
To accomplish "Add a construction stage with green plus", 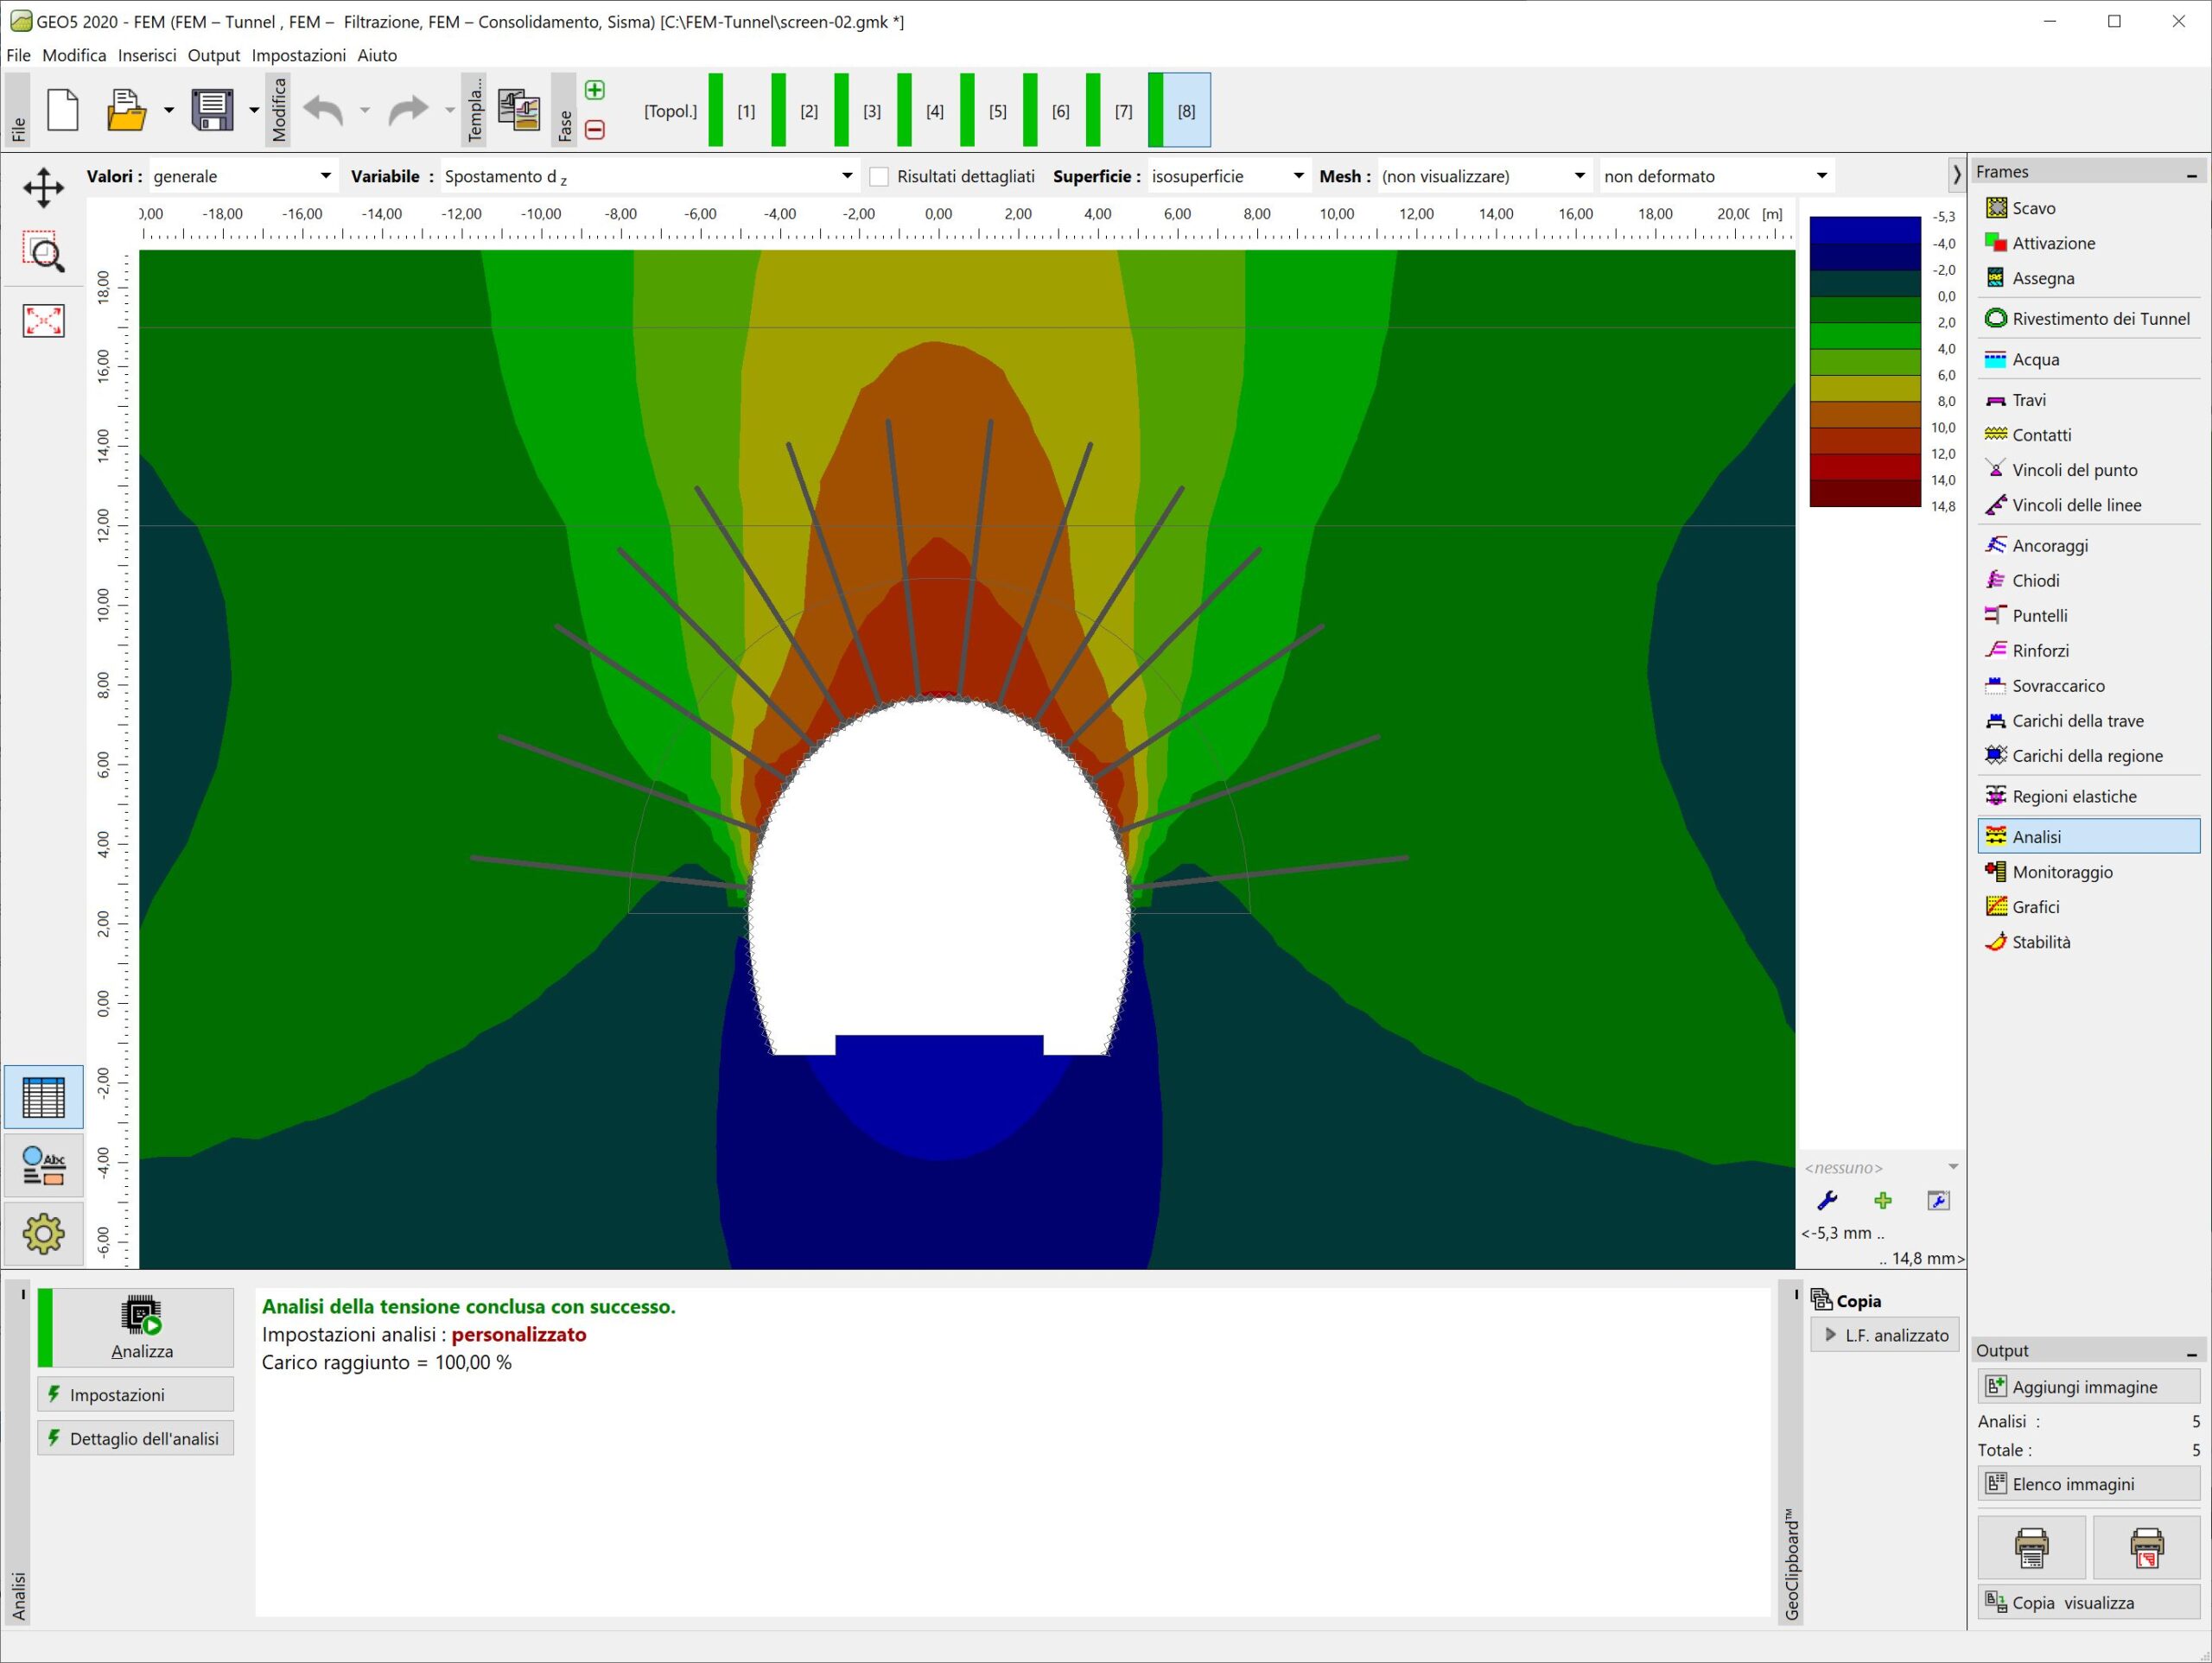I will [x=594, y=90].
